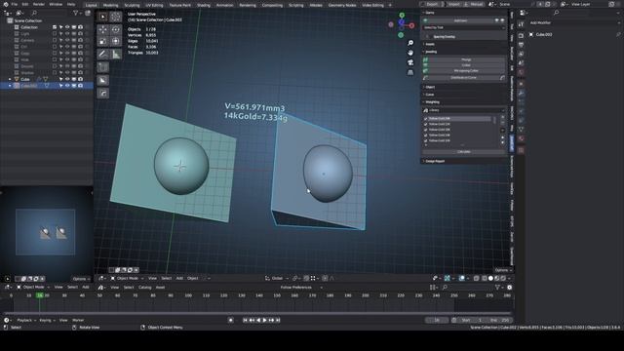Viewport: 624px width, 351px height.
Task: Hide Cube object using its eye icon
Action: click(67, 79)
